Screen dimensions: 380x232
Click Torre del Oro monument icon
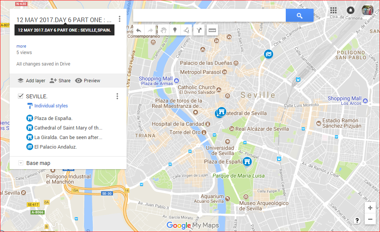tap(204, 132)
